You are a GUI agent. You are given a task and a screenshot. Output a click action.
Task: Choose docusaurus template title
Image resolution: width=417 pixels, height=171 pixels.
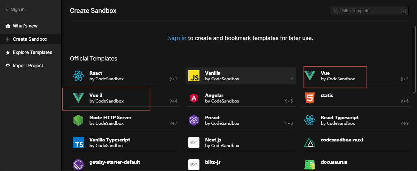pyautogui.click(x=334, y=162)
